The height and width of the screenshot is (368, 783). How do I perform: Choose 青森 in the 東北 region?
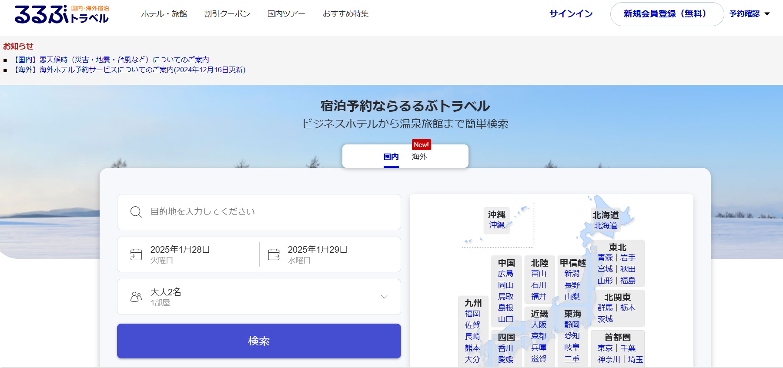point(605,258)
